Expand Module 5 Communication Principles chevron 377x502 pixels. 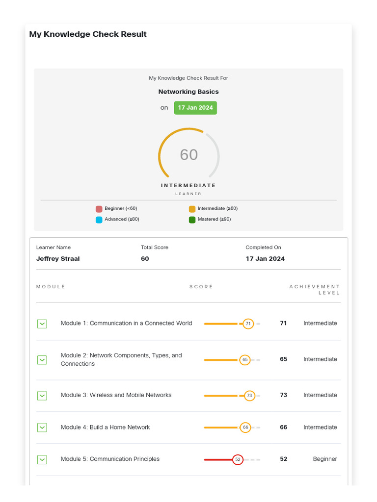coord(42,459)
